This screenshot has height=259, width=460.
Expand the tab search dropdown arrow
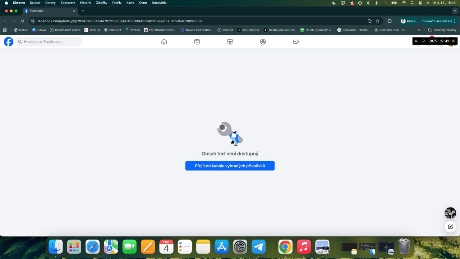[455, 11]
